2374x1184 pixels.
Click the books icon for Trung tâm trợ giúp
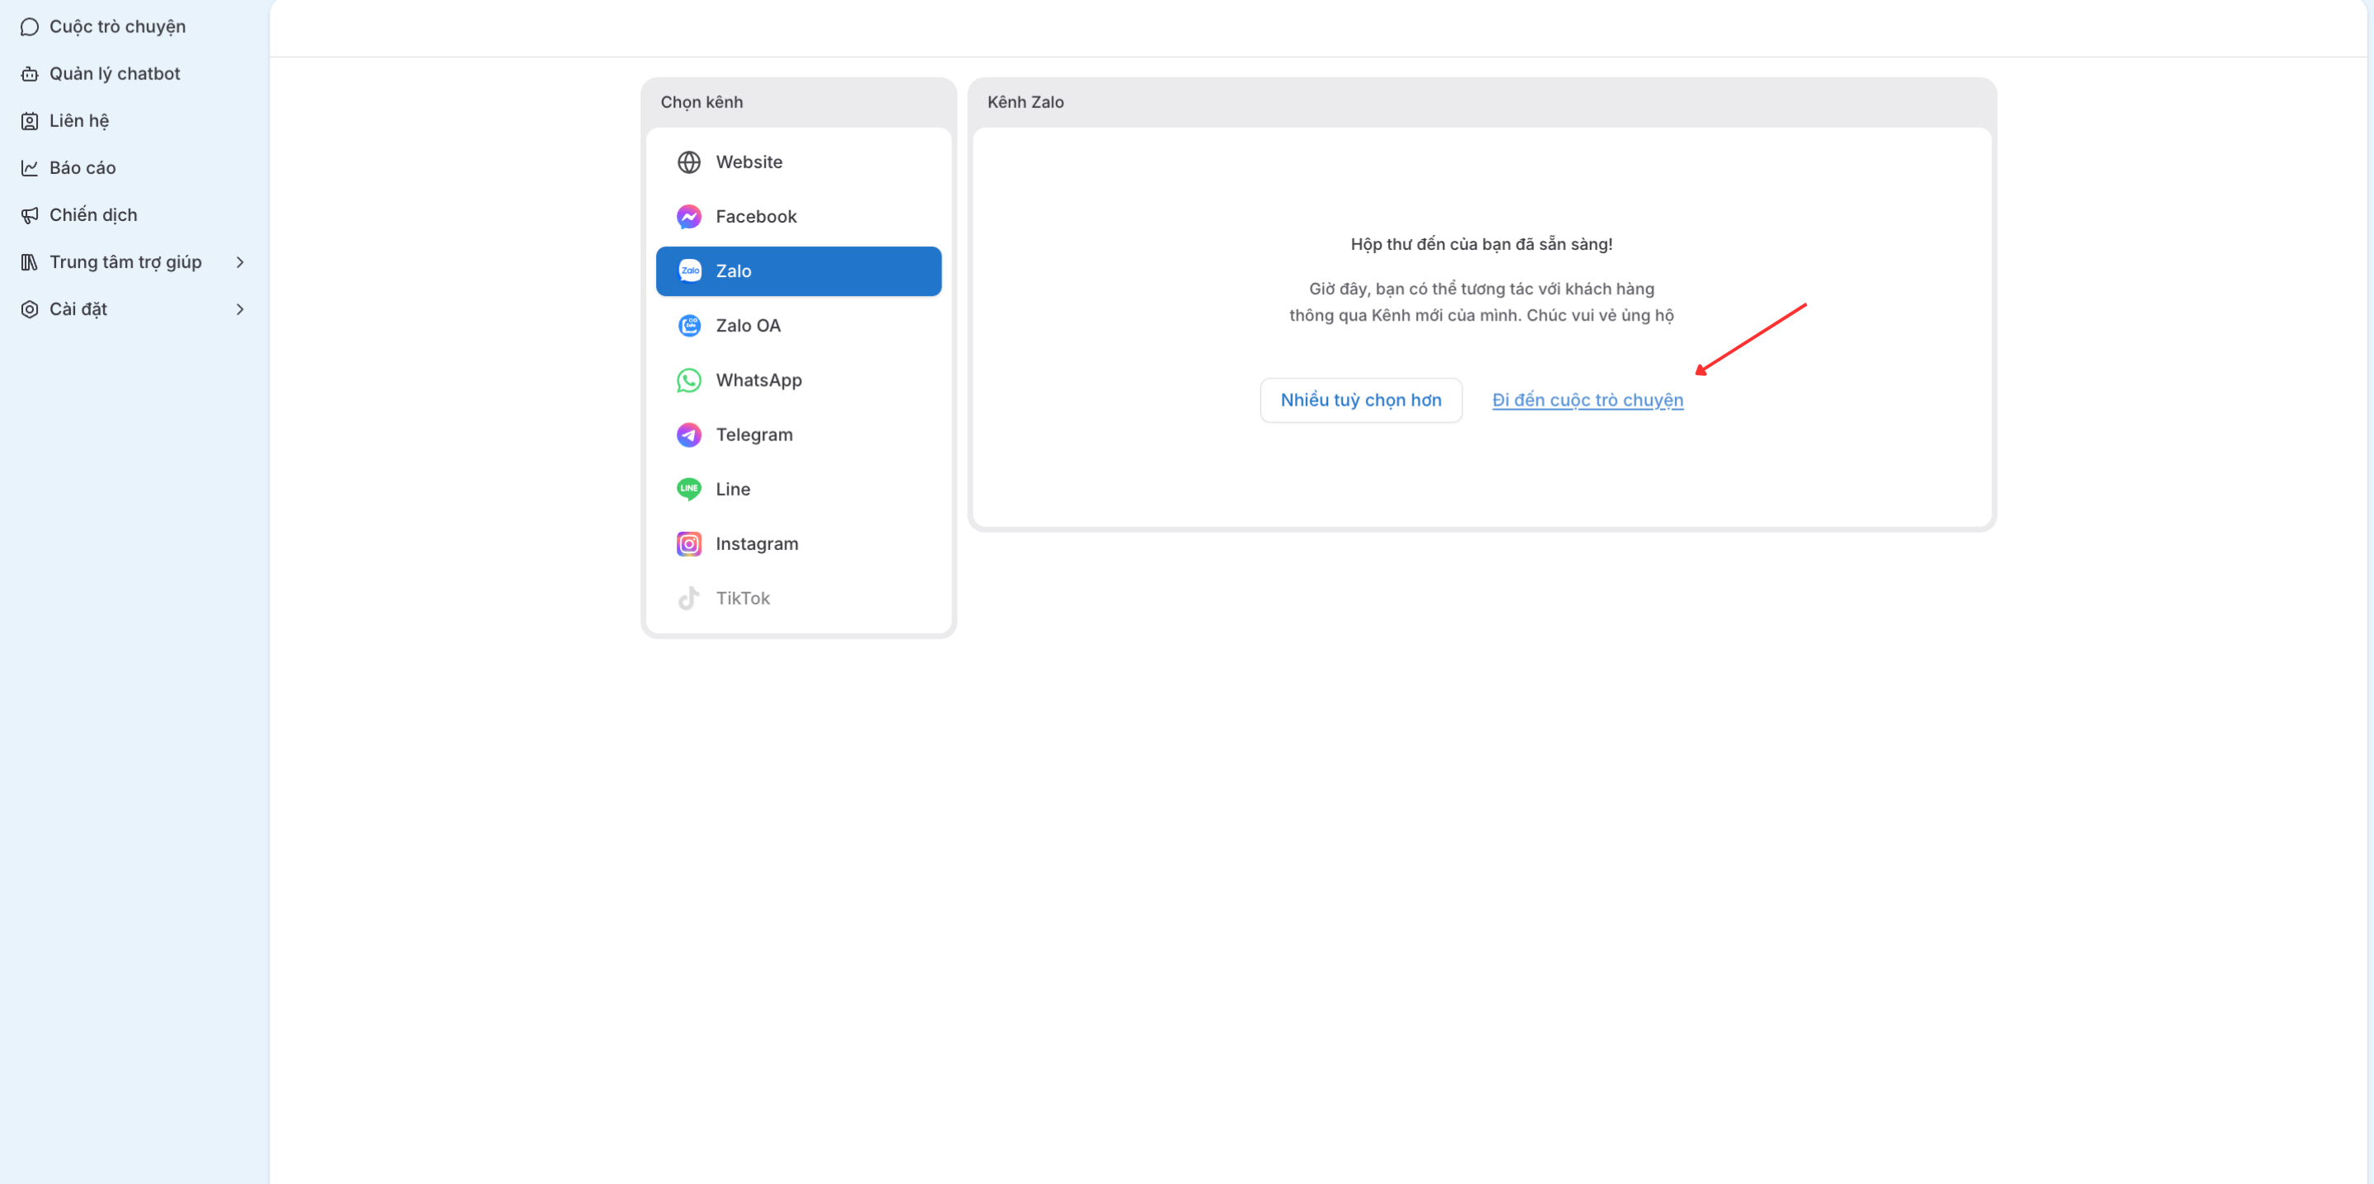coord(30,262)
